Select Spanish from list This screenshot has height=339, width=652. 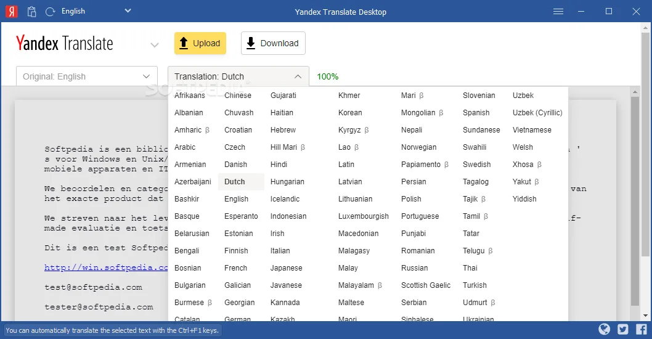[476, 113]
